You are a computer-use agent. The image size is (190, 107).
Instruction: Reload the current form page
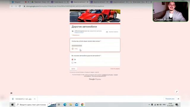click(20, 6)
